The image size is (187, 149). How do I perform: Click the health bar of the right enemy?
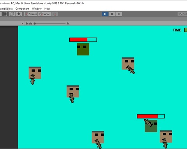tap(151, 116)
